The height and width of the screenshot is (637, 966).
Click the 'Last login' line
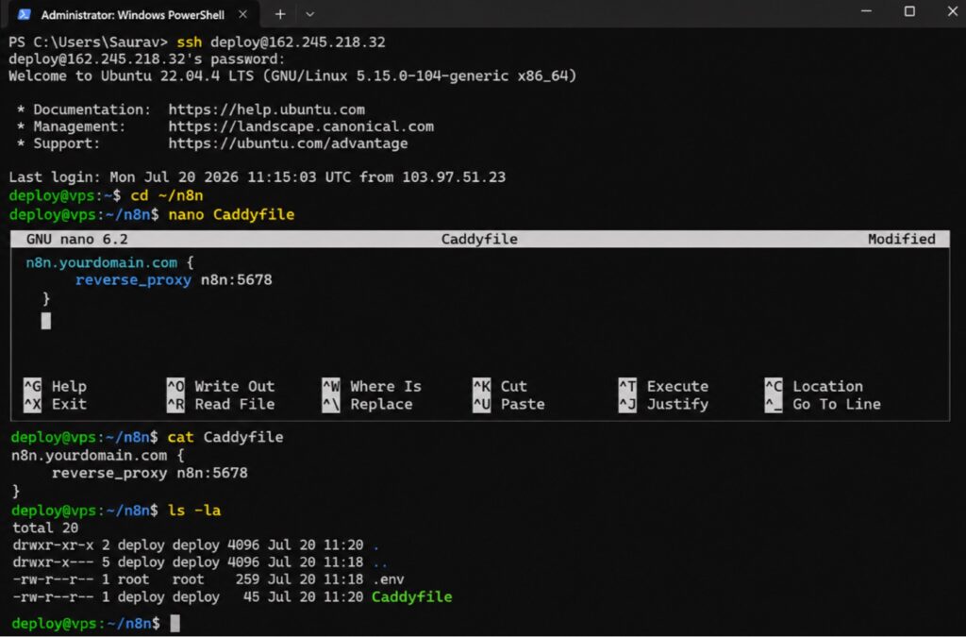click(257, 177)
